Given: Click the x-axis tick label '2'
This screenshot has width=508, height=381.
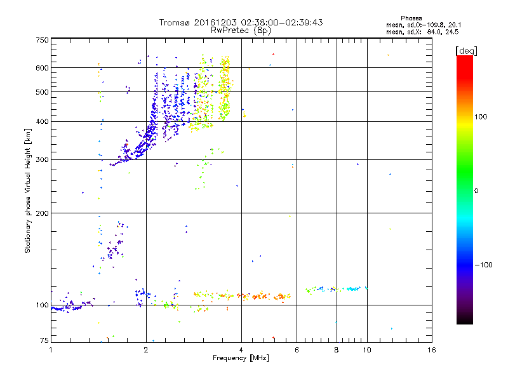Looking at the screenshot, I should tap(146, 350).
